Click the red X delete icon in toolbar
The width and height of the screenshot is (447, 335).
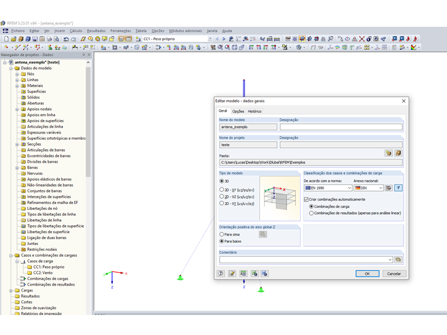tap(362, 39)
